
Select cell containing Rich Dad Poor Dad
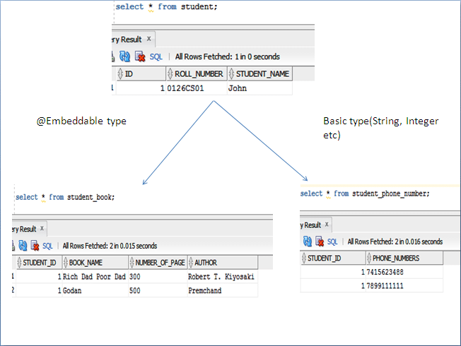click(x=94, y=277)
